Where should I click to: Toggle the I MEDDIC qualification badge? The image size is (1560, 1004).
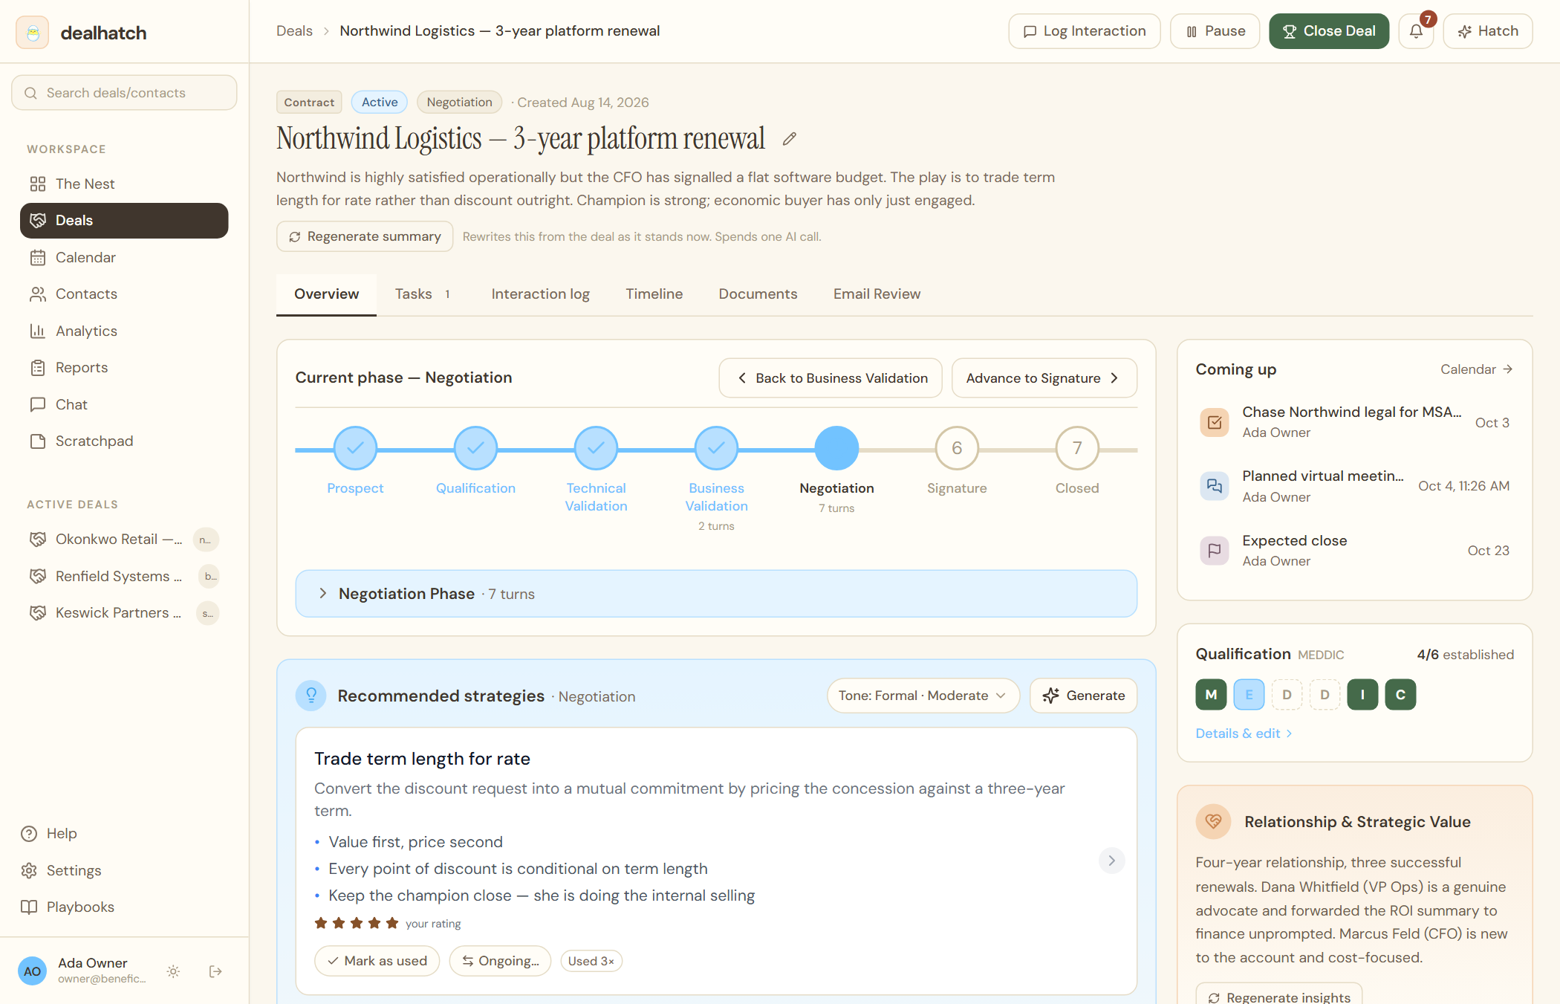point(1362,695)
